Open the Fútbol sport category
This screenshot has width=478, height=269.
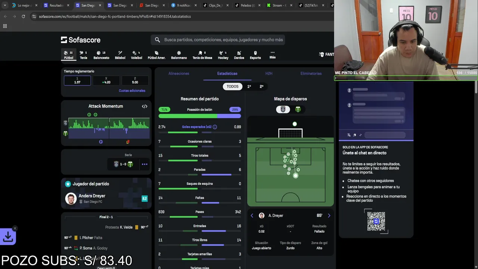click(x=68, y=55)
